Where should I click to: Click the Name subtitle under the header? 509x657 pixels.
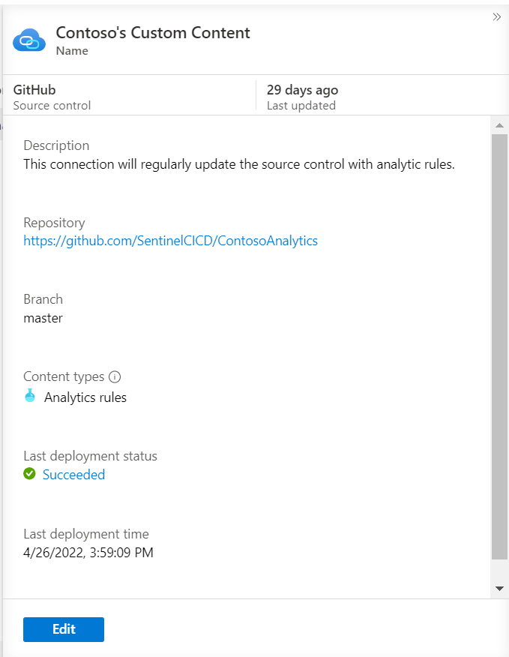(72, 51)
